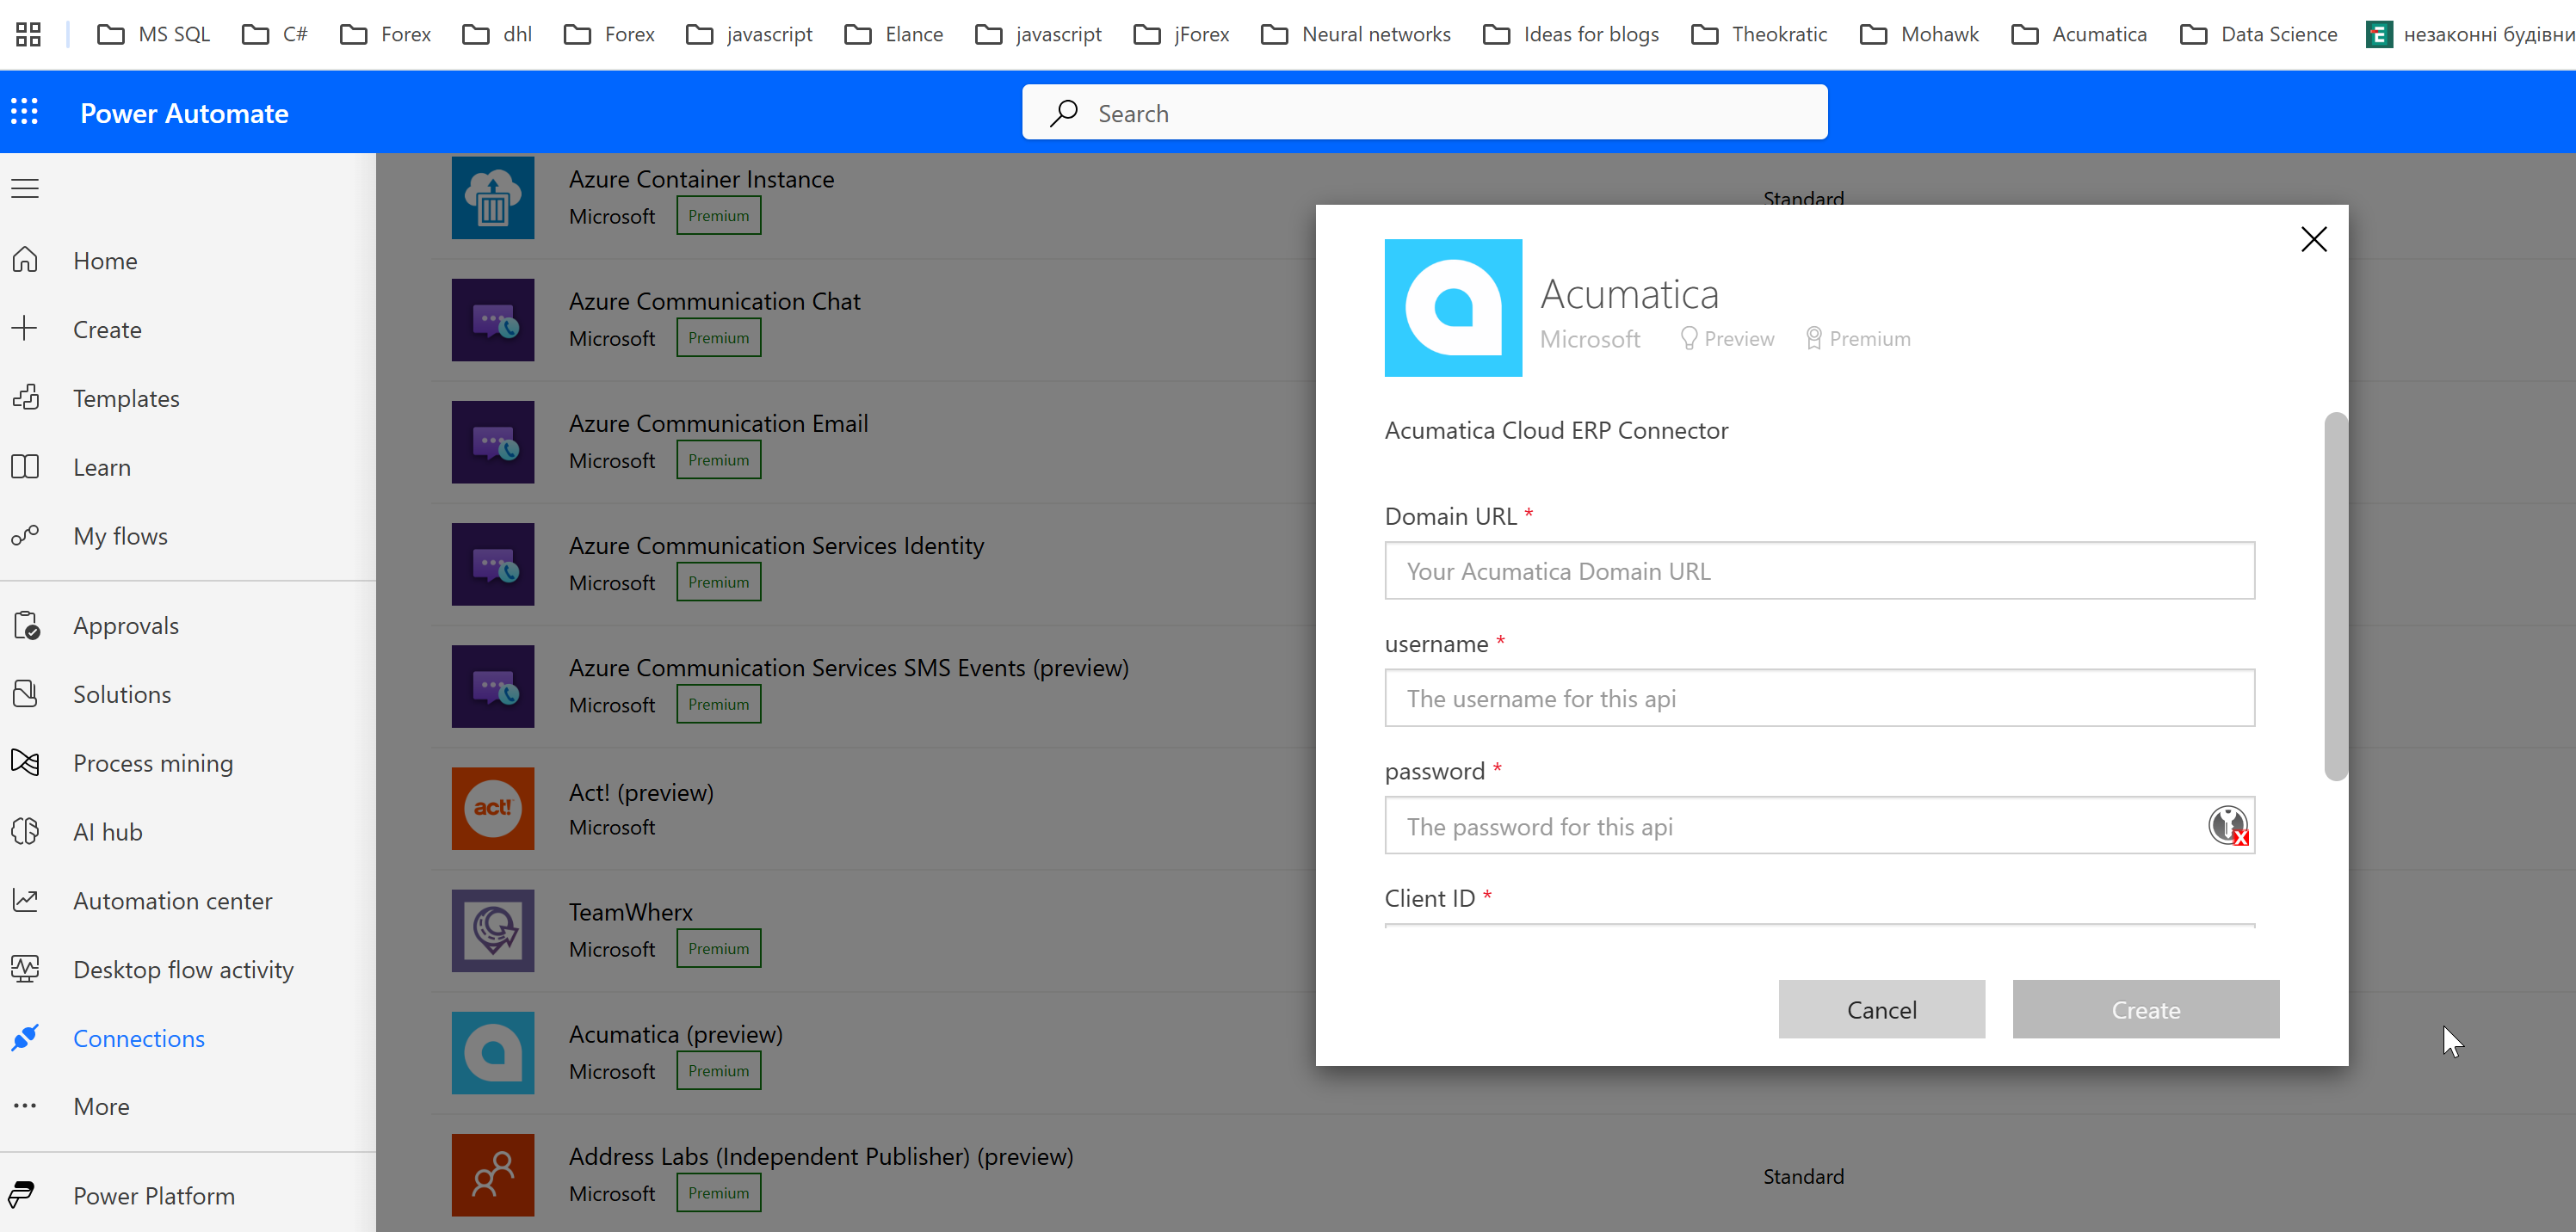Open the MS SQL bookmark folder
The width and height of the screenshot is (2576, 1232).
153,34
